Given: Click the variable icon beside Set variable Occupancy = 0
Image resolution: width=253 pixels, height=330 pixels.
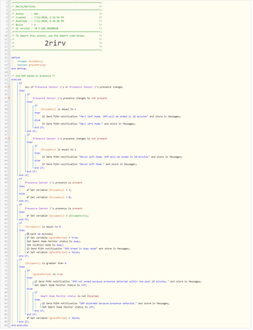Looking at the screenshot, I should pyautogui.click(x=28, y=197).
